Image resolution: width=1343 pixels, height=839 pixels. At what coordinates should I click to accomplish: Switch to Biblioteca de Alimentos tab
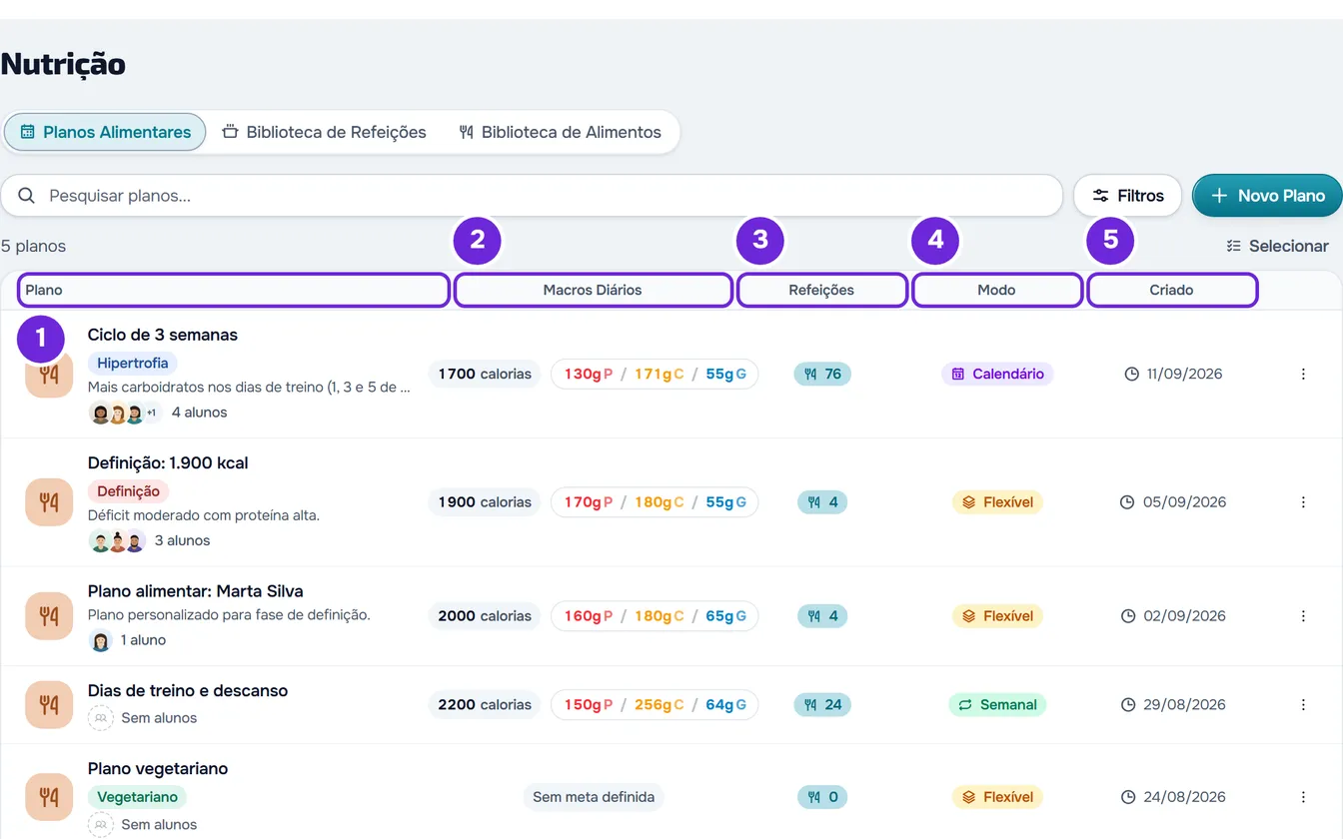coord(560,132)
